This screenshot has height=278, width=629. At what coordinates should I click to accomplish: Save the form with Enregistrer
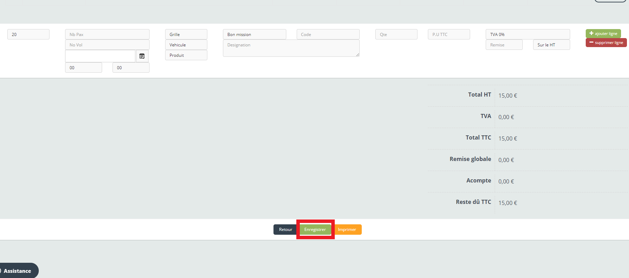click(x=315, y=230)
